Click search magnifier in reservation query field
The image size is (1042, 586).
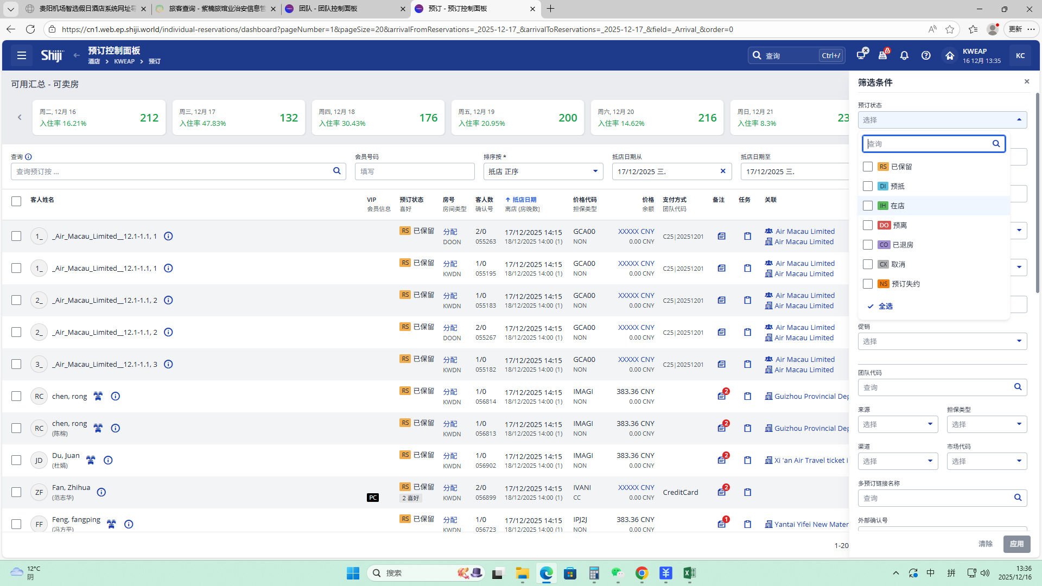[x=336, y=171]
